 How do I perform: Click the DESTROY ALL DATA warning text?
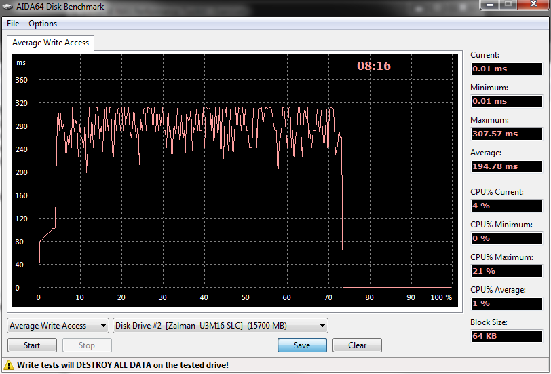pyautogui.click(x=123, y=365)
